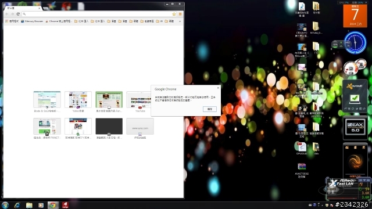Open the red app on taskbar

pos(65,205)
